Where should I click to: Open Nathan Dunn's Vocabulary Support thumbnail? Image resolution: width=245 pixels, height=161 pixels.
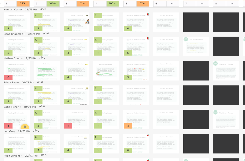pos(106,71)
